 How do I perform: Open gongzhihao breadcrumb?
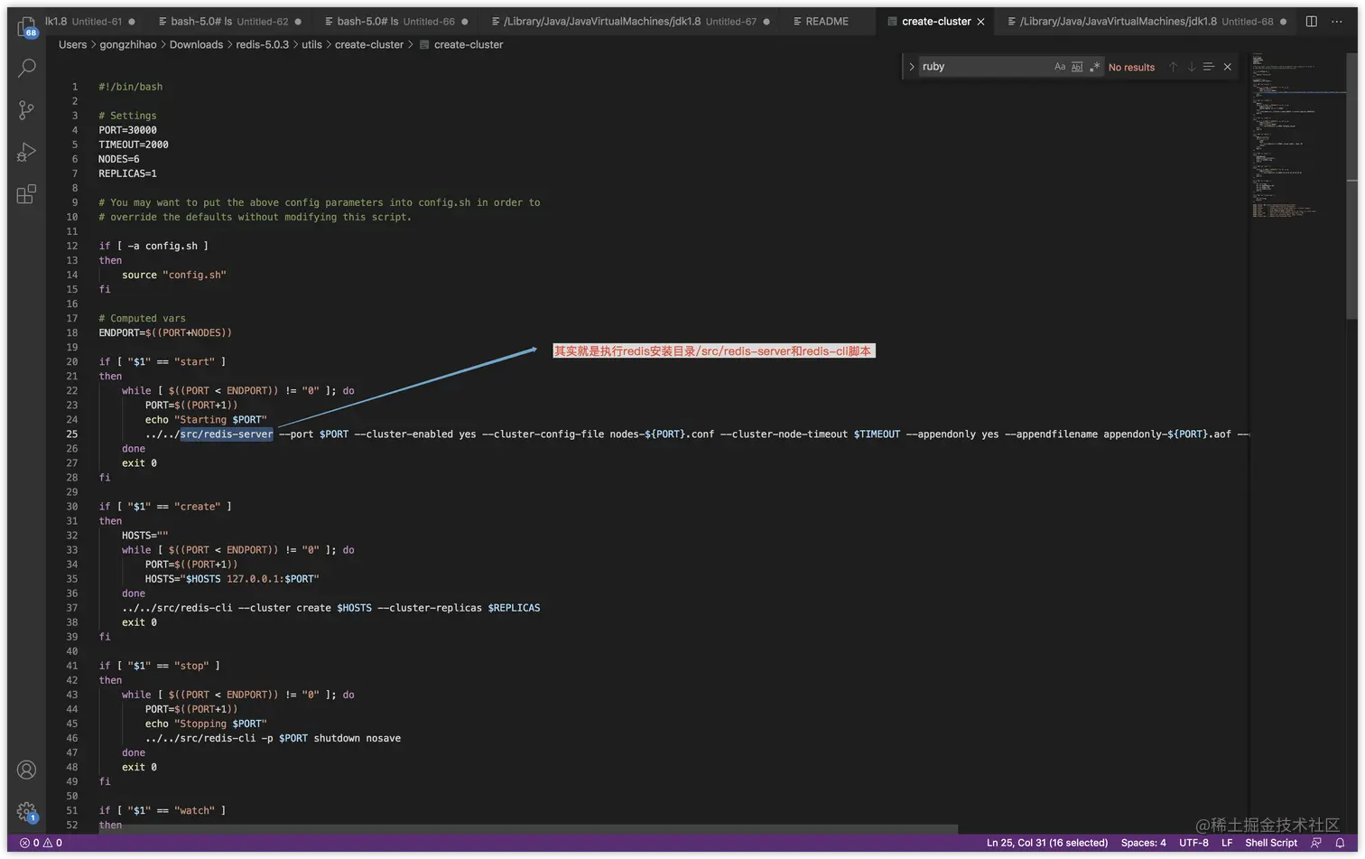(x=127, y=44)
